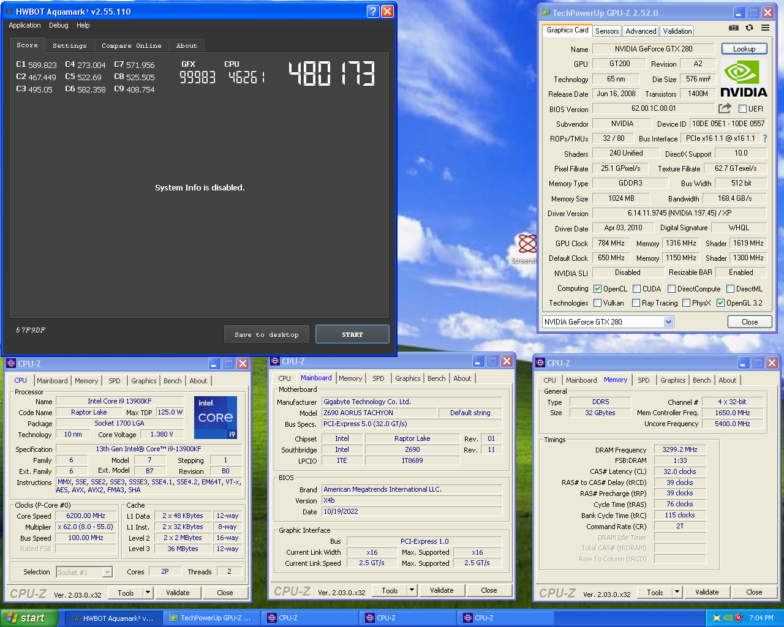Screen dimensions: 784x627
Task: Expand Tools arrow in CPU-Z Mainboard window
Action: [x=412, y=591]
